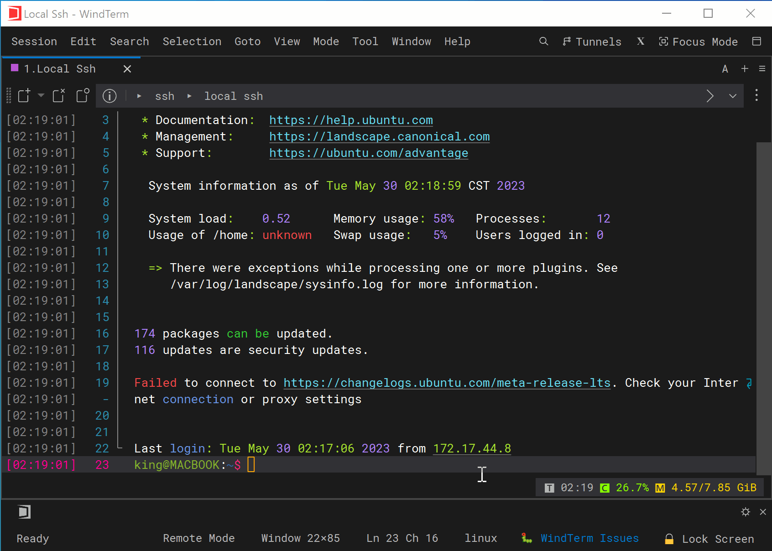Screen dimensions: 772x551
Task: Open the Tool menu
Action: tap(365, 42)
